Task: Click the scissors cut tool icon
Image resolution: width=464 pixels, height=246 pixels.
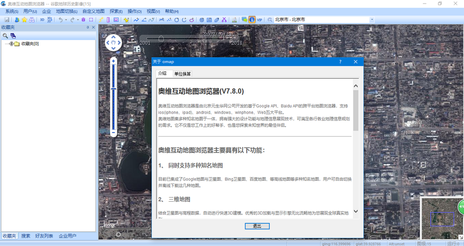Action: point(224,20)
